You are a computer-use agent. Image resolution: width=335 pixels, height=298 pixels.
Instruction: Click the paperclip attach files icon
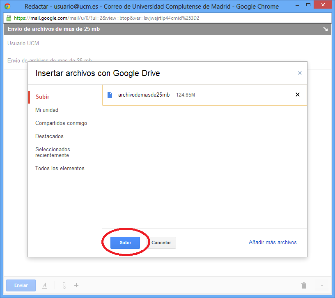coord(64,285)
